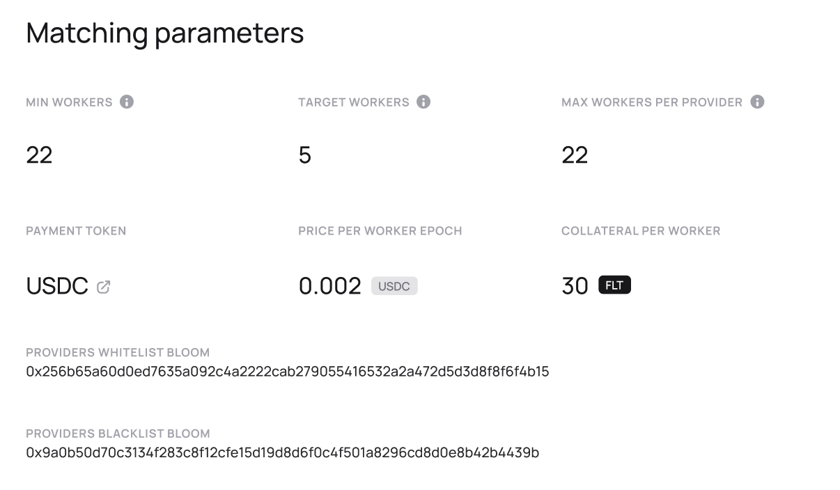Click the collateral value 30
The width and height of the screenshot is (840, 490).
pos(575,286)
